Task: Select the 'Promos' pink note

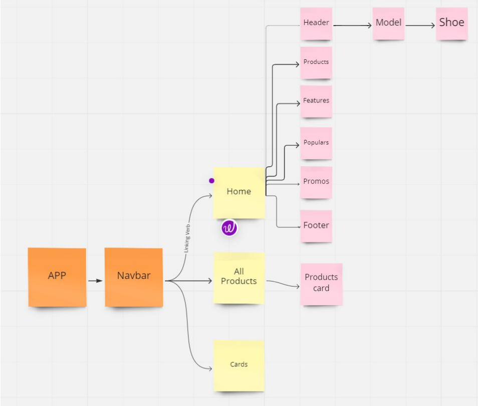Action: click(x=316, y=182)
